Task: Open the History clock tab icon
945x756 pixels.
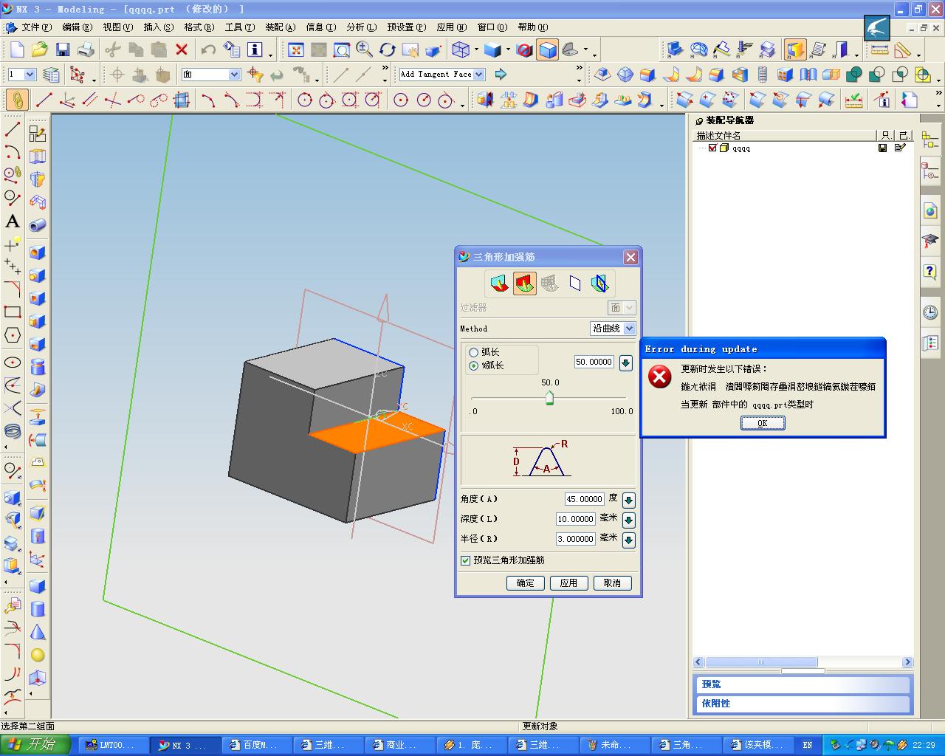Action: click(930, 312)
